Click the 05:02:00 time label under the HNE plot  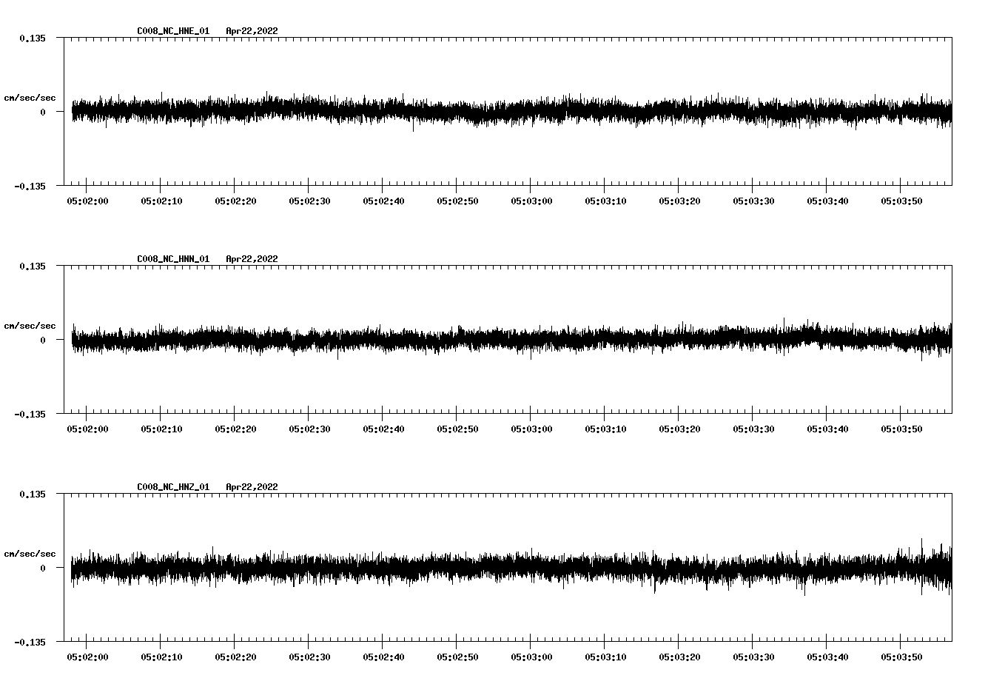point(87,201)
